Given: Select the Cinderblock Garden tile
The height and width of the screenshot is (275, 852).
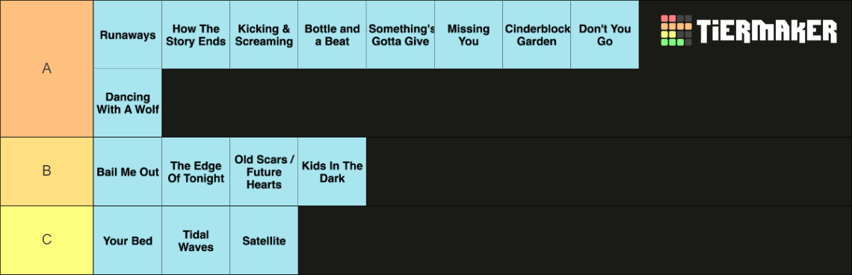Looking at the screenshot, I should pos(537,34).
